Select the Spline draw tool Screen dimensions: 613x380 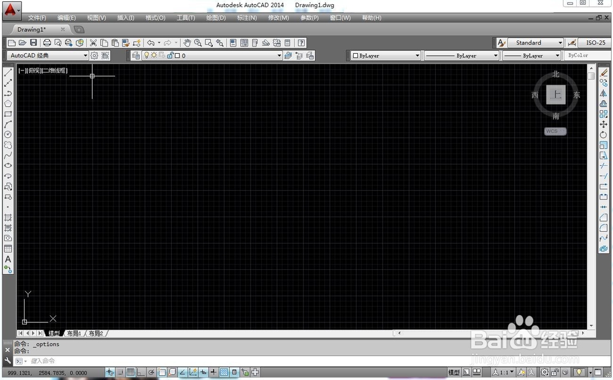(x=8, y=155)
